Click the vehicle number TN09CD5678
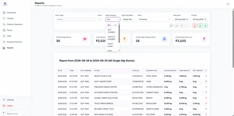Screen dimensions: 234x116 click(x=138, y=81)
